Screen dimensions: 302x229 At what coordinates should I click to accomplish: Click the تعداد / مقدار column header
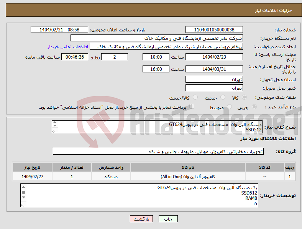72,167
